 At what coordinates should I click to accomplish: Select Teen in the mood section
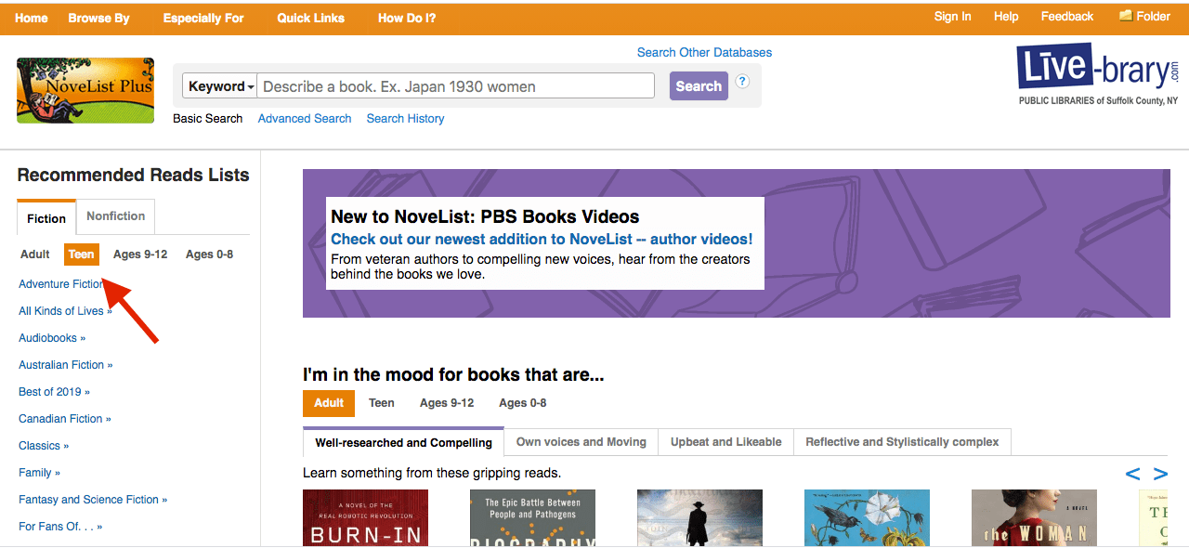[382, 403]
